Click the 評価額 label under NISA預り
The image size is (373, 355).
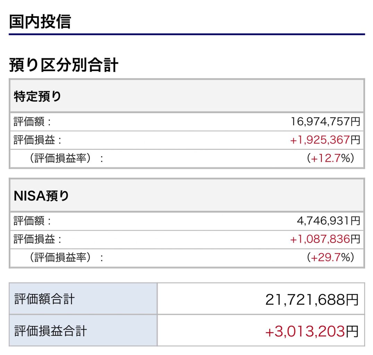coord(32,220)
